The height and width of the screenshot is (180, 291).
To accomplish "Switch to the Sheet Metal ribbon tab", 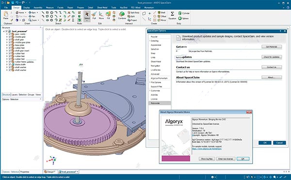I will [x=102, y=8].
